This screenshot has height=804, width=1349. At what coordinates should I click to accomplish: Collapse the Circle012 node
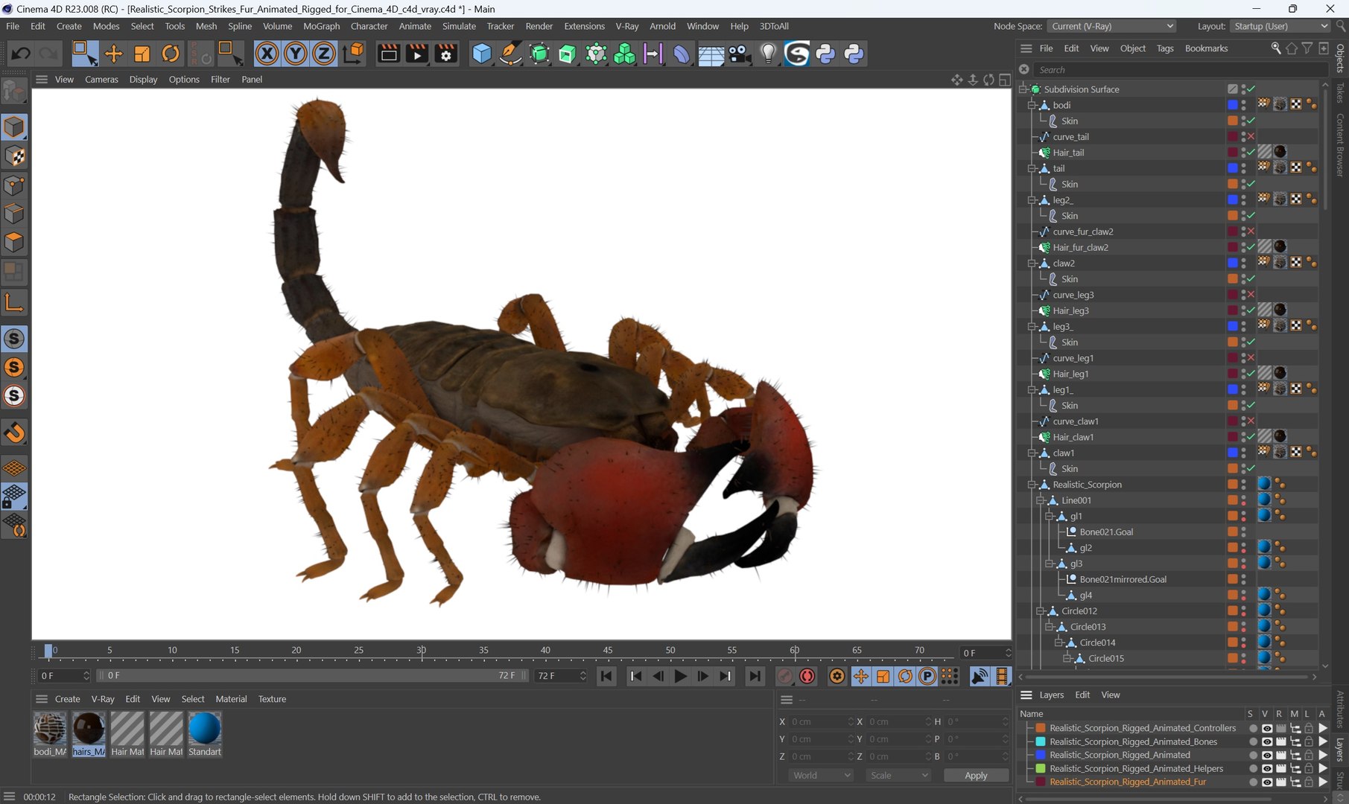point(1041,611)
